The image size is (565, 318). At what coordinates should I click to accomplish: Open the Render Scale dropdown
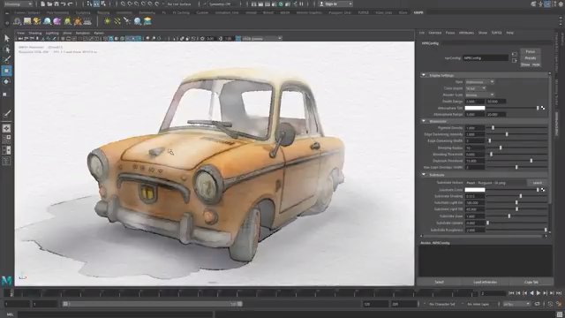(479, 95)
